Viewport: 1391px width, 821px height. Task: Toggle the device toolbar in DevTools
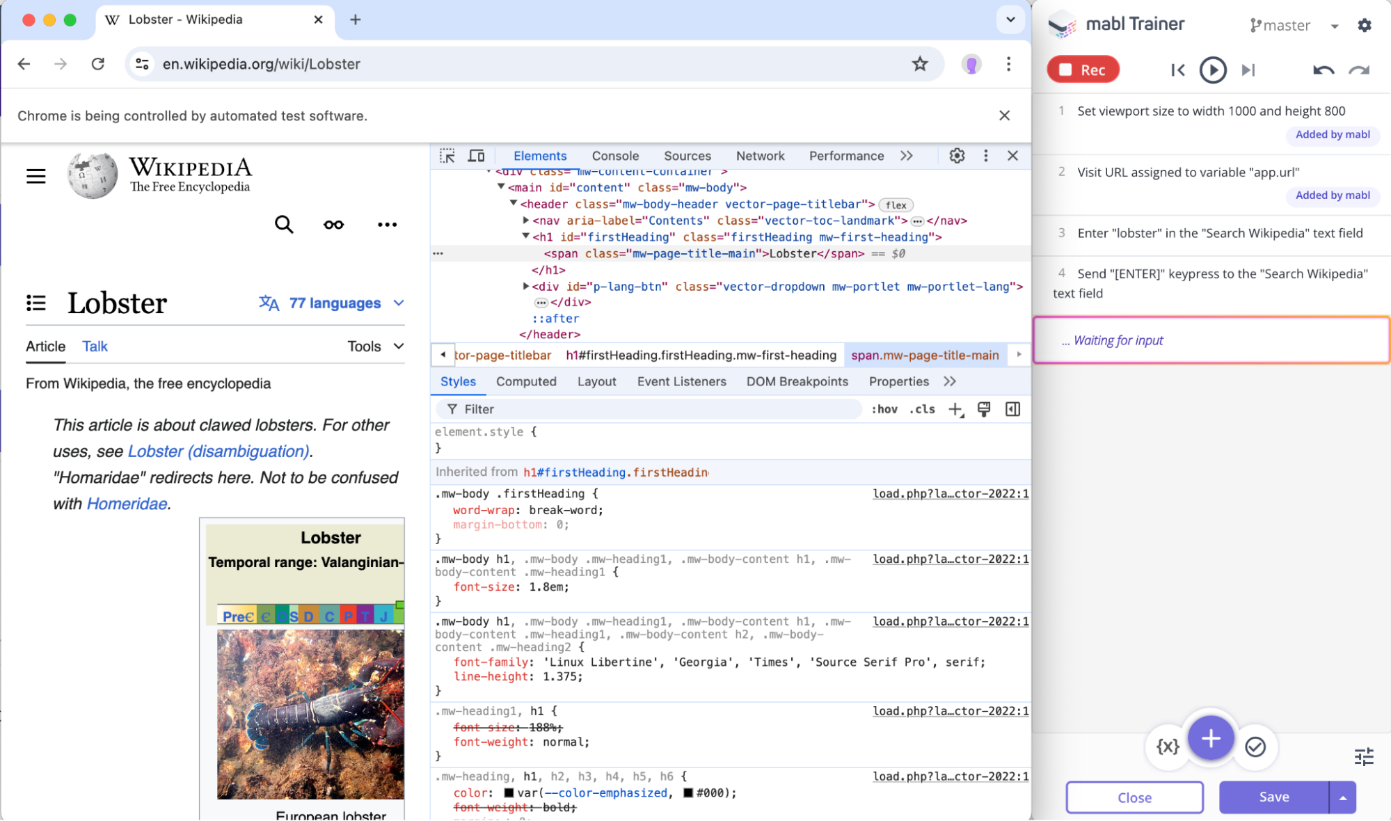click(477, 156)
